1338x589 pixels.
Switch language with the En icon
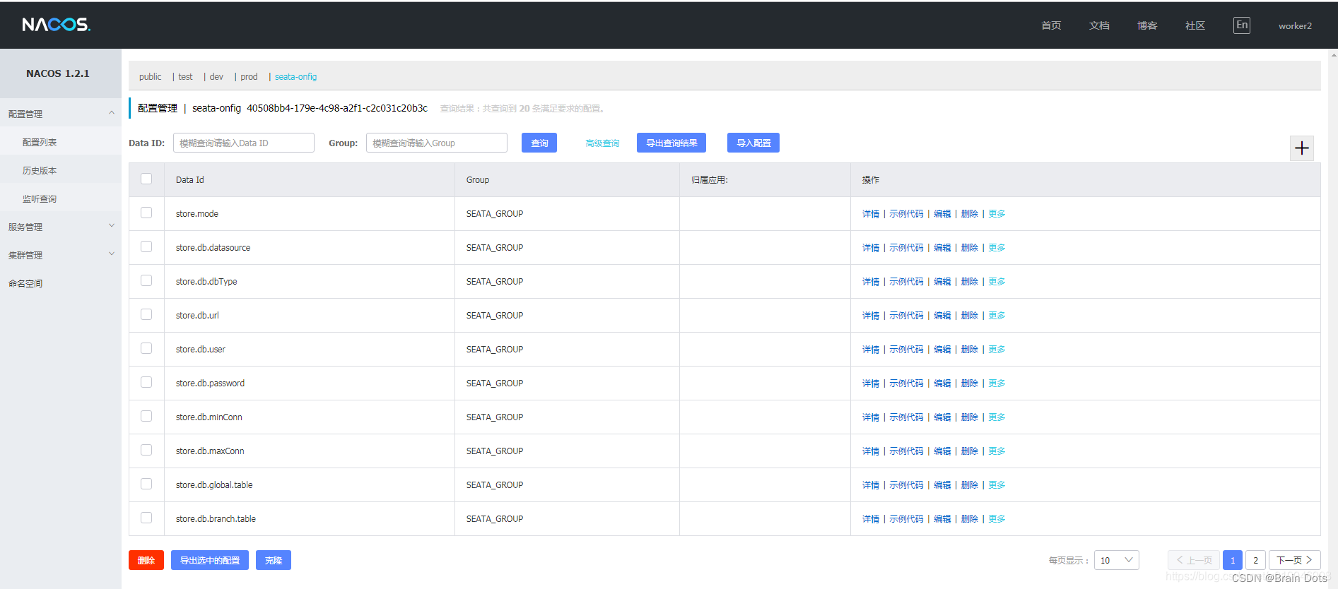(1242, 25)
